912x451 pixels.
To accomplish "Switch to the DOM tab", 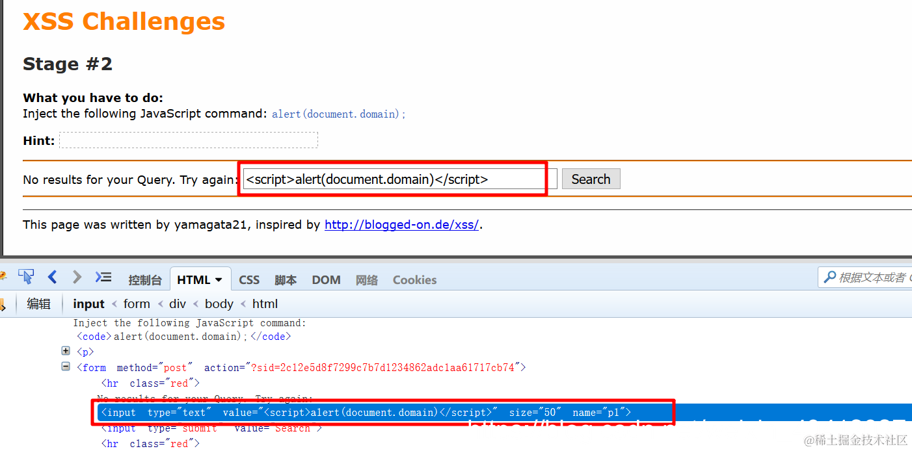I will pos(326,279).
